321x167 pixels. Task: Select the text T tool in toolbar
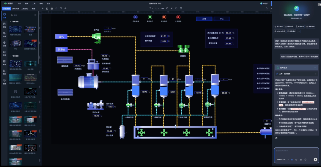click(150, 8)
